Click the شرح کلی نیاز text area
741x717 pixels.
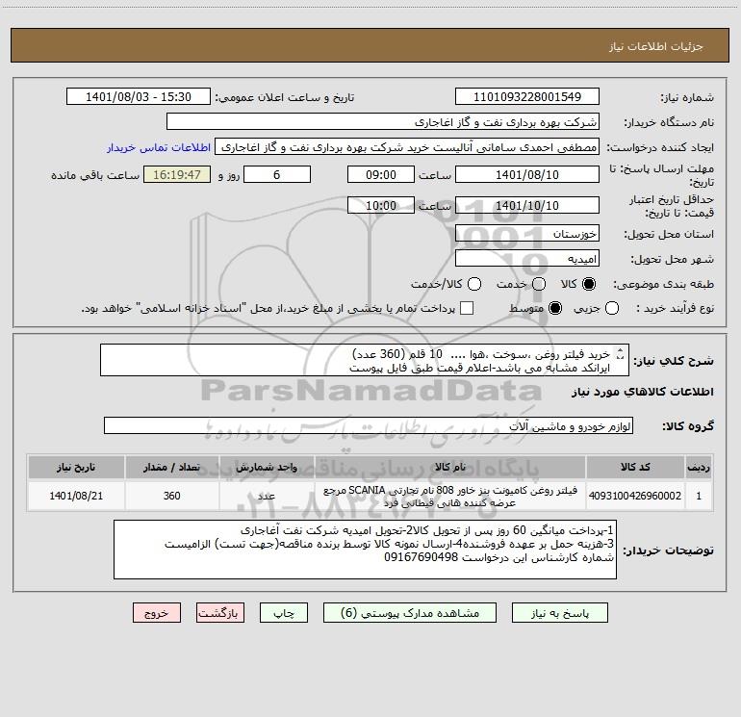point(365,360)
